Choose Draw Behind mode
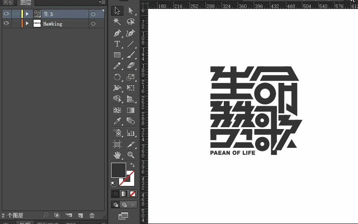 [x=124, y=205]
